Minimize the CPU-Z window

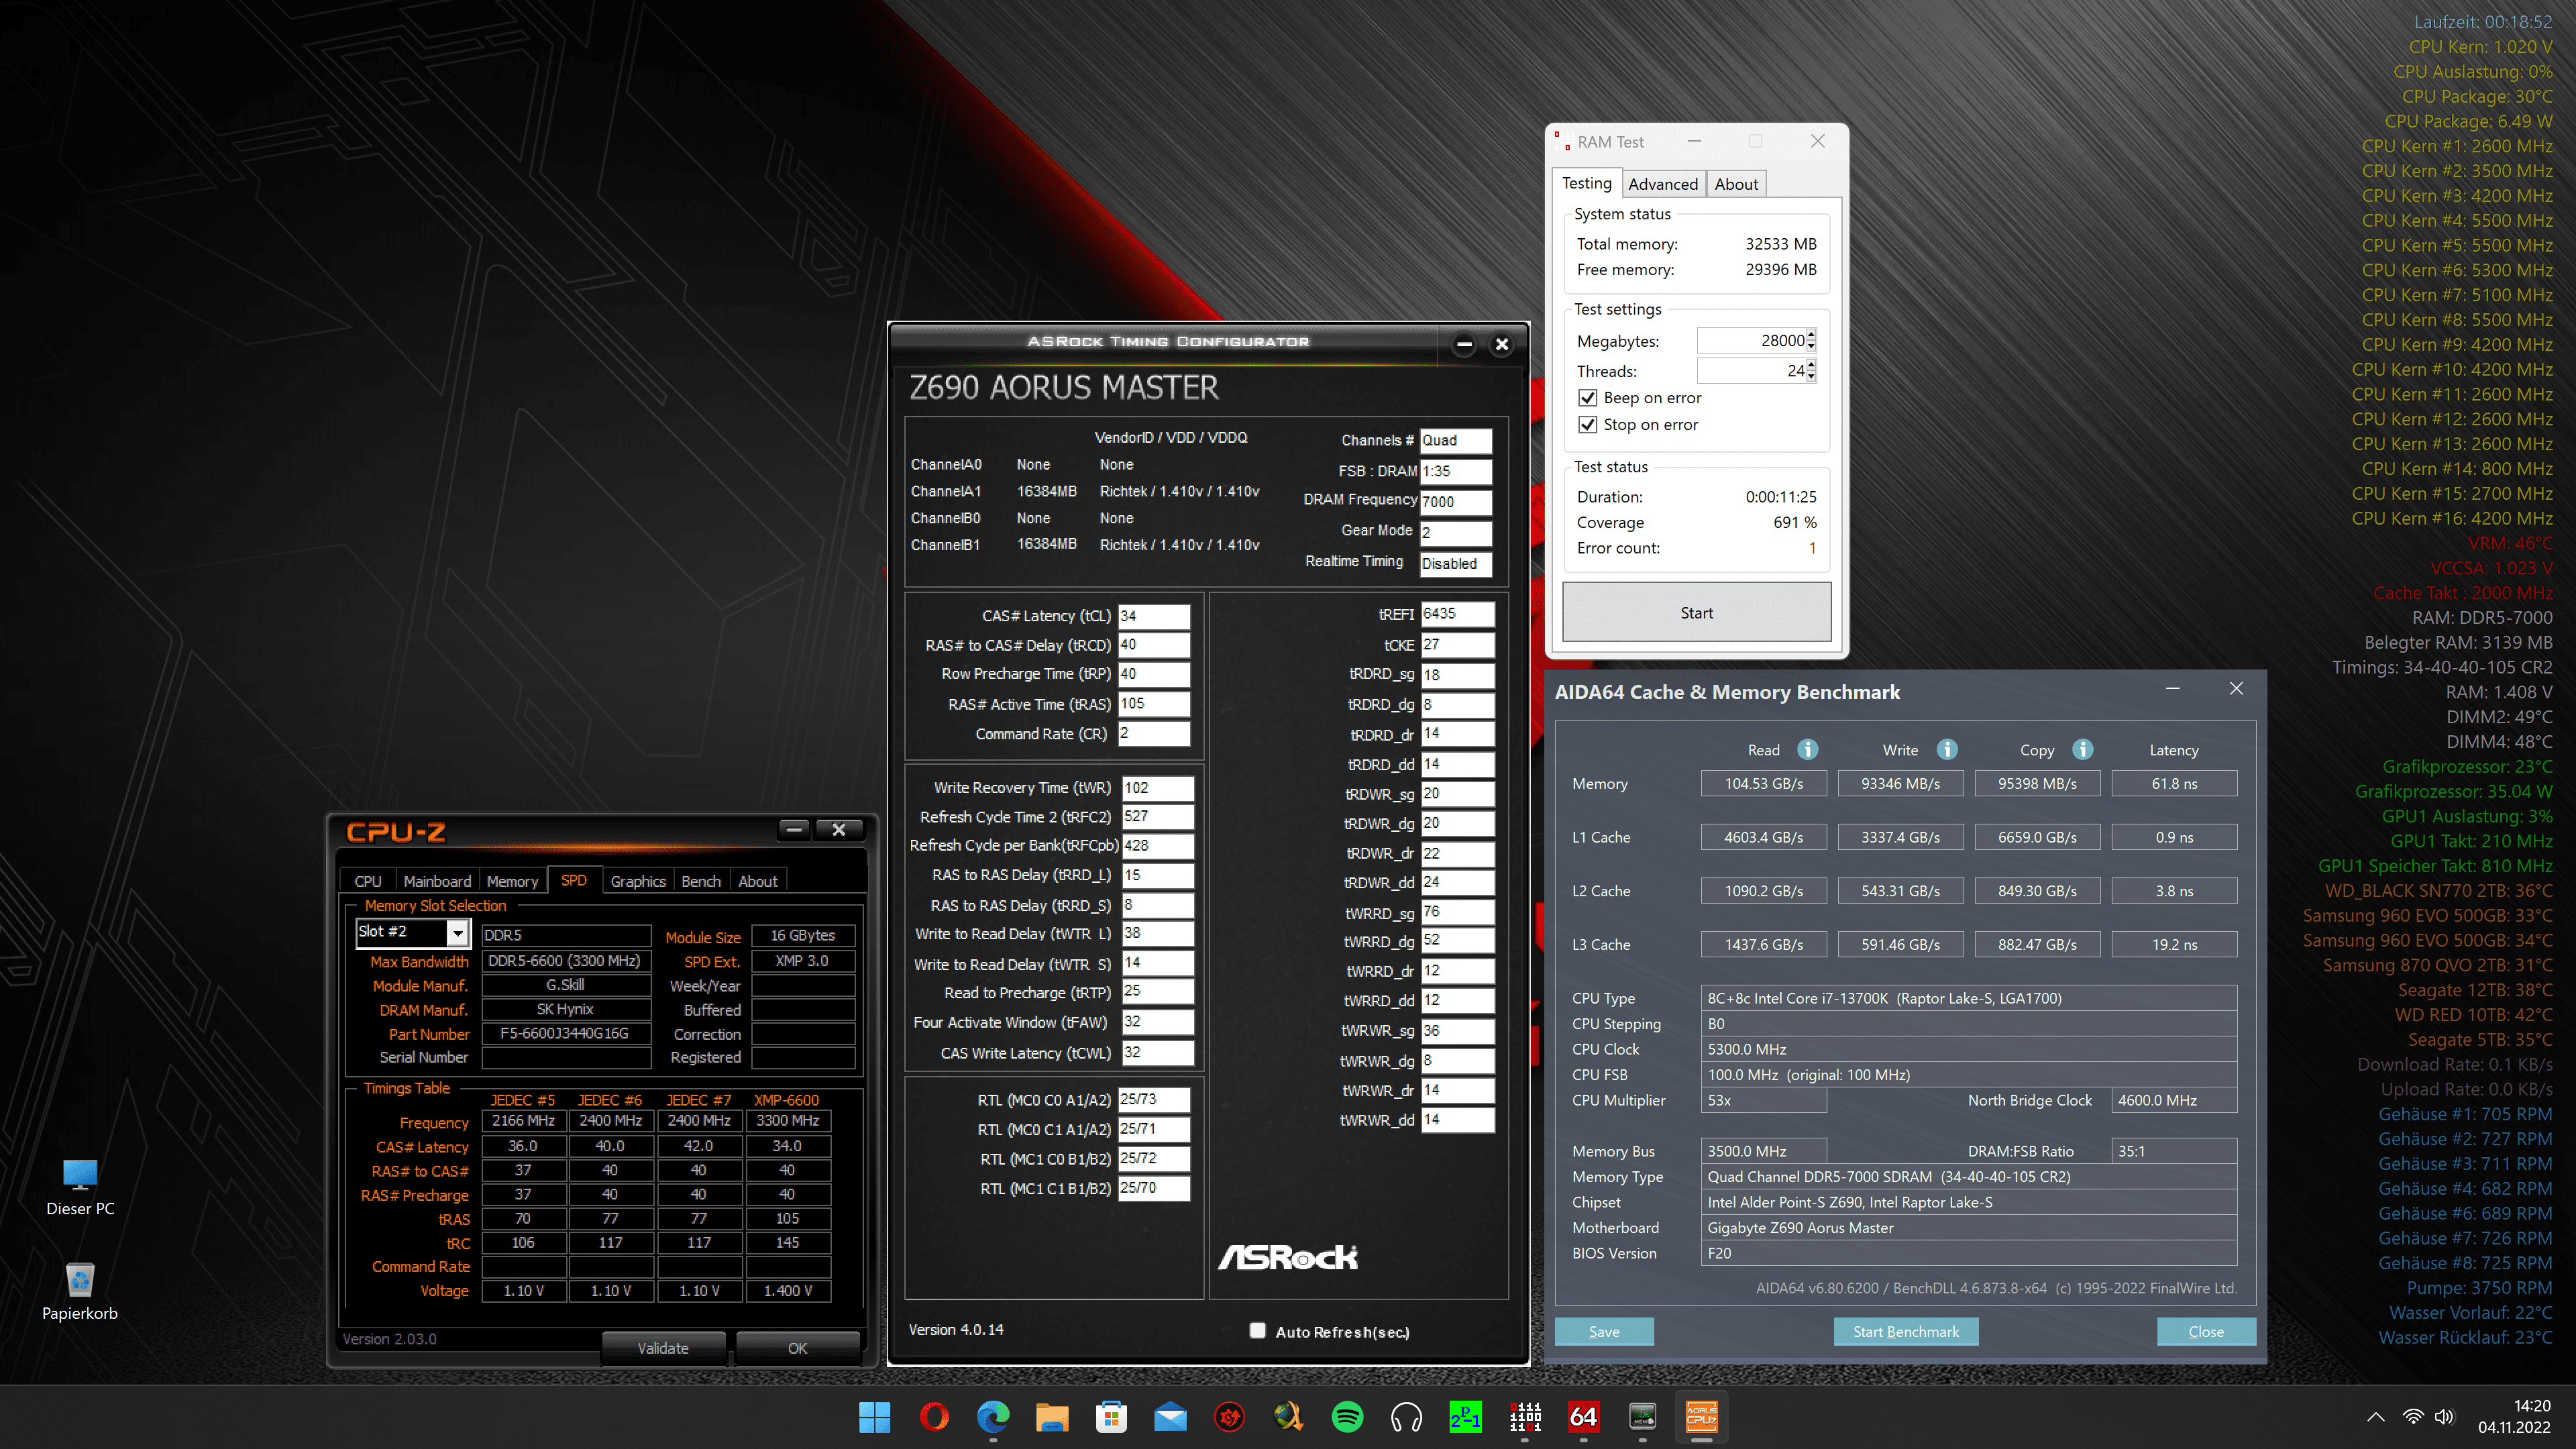click(794, 829)
